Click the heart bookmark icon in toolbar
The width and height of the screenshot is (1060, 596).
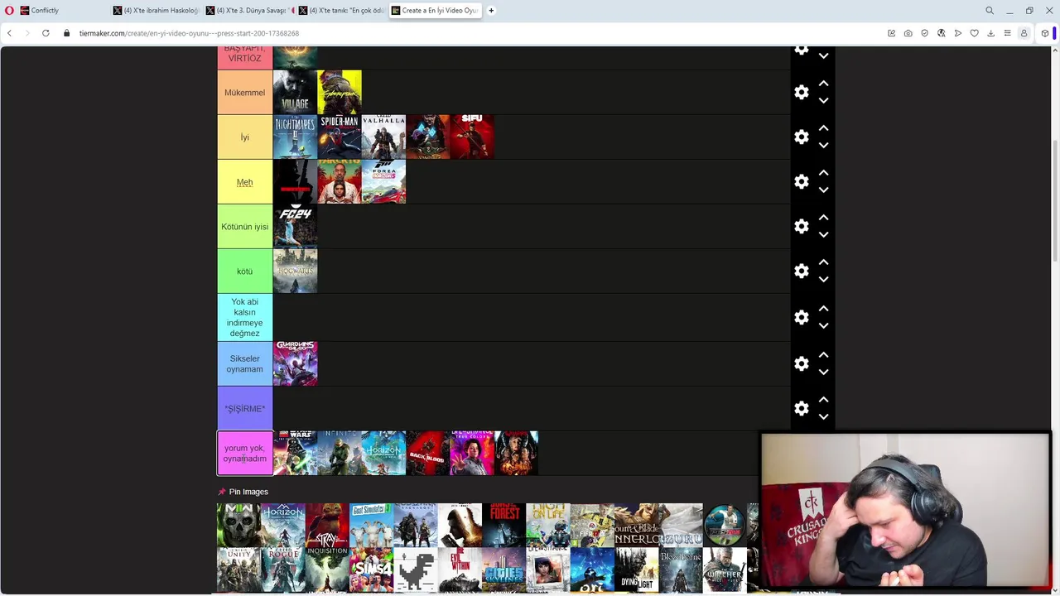(975, 33)
